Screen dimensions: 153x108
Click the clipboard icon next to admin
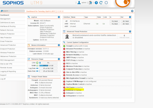coord(90,3)
